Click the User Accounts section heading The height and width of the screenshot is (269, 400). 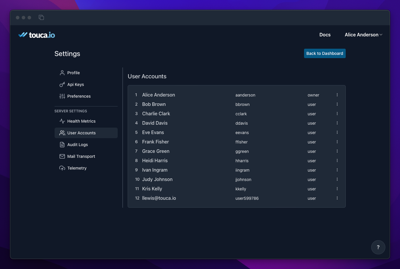[147, 76]
